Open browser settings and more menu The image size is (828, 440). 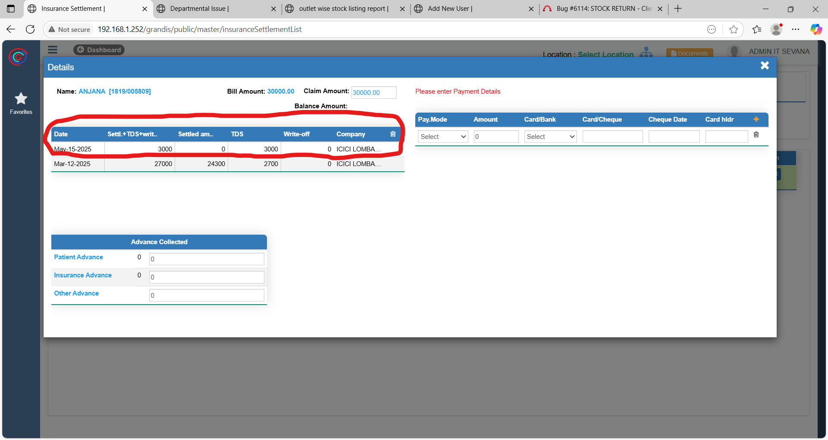pos(796,29)
